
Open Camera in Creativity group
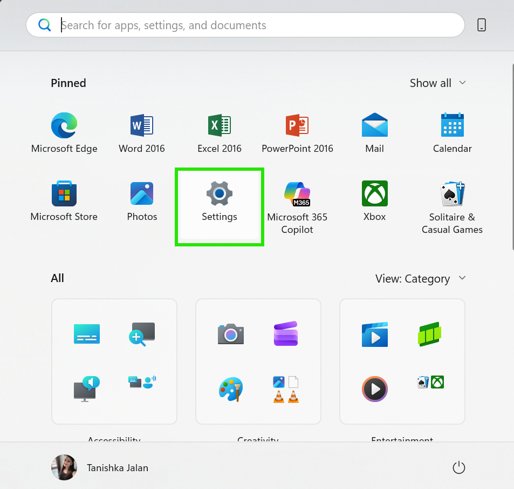click(231, 334)
